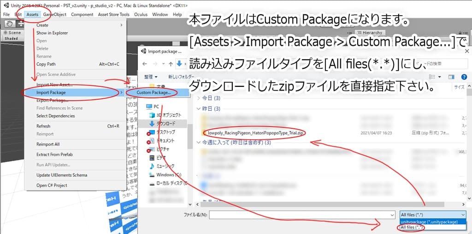Image resolution: width=472 pixels, height=234 pixels.
Task: Open the Window menu
Action: [x=160, y=14]
